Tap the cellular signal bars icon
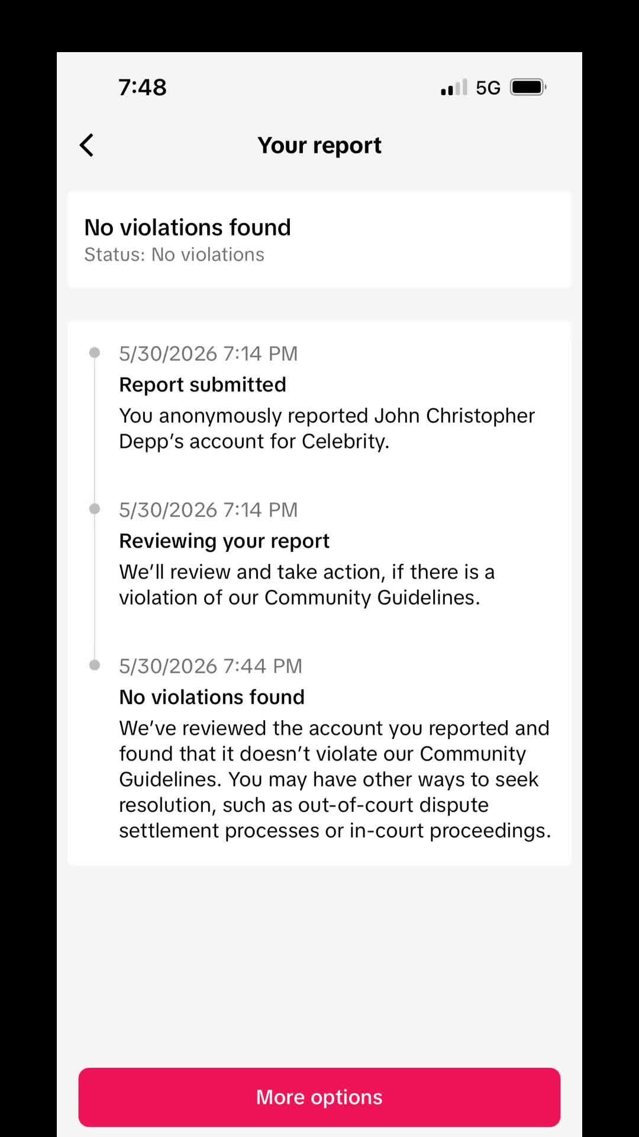 click(454, 87)
